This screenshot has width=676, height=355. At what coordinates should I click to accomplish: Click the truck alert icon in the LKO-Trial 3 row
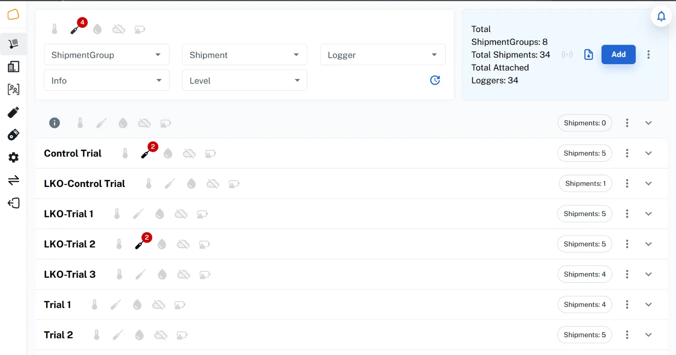click(205, 275)
